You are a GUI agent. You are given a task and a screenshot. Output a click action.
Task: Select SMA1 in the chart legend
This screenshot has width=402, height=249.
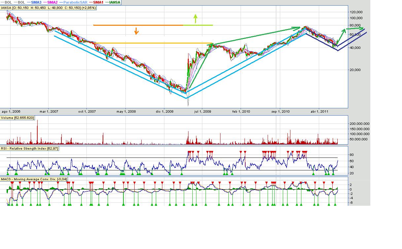98,2
